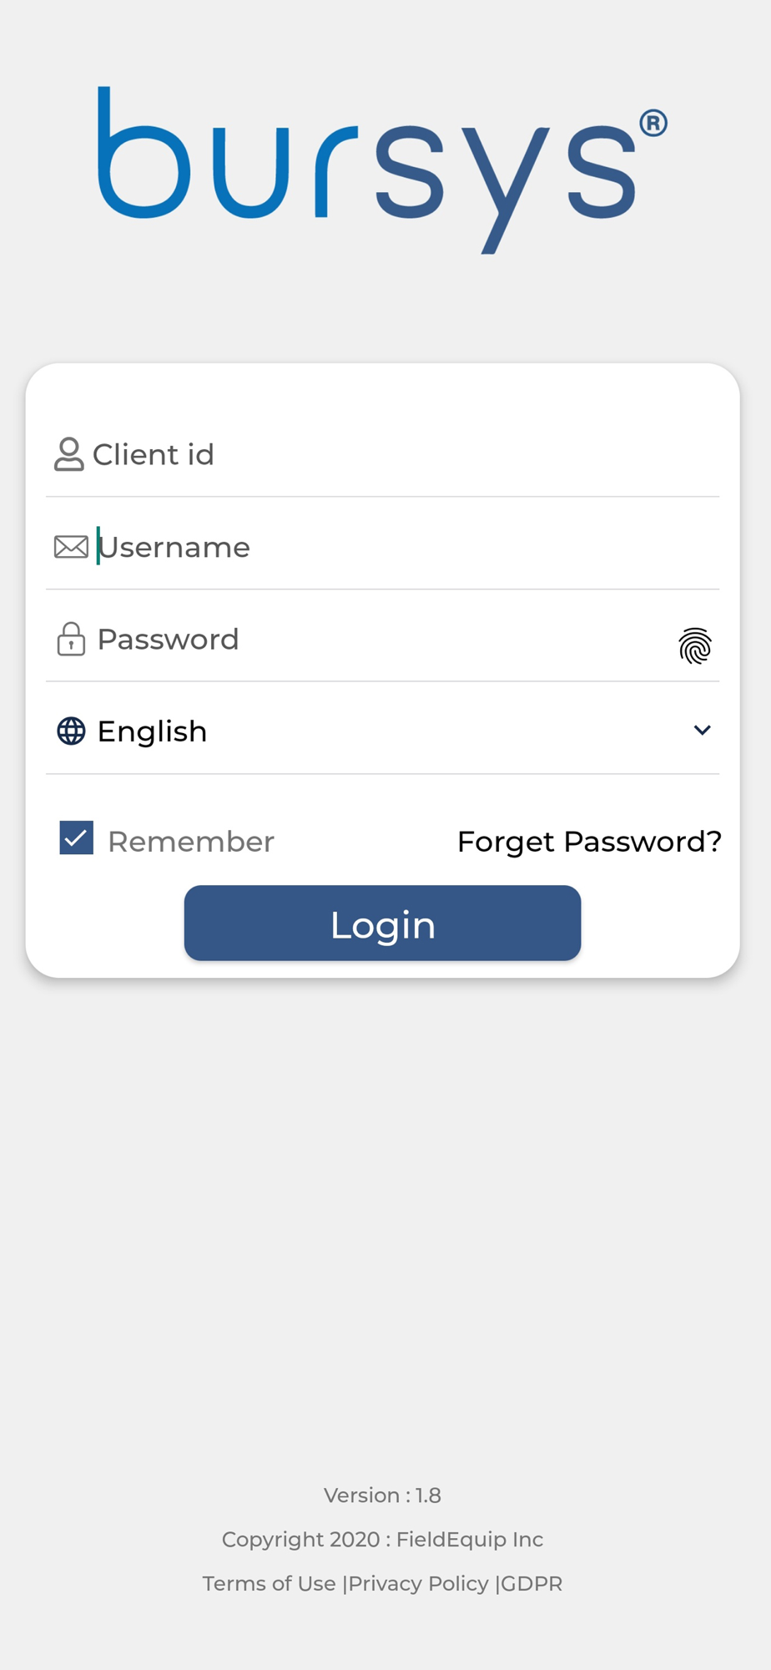Tap the bursys logo
Screen dimensions: 771x1670
point(382,169)
